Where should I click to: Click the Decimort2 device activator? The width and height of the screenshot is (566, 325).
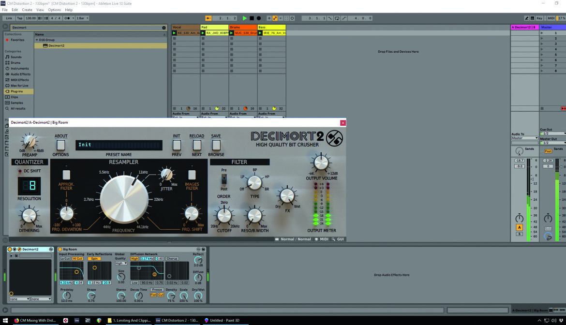[10, 249]
